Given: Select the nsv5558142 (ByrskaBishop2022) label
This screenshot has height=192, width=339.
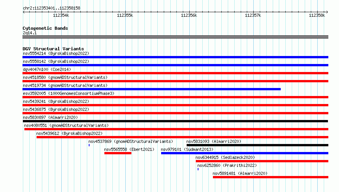Looking at the screenshot, I should 56,61.
